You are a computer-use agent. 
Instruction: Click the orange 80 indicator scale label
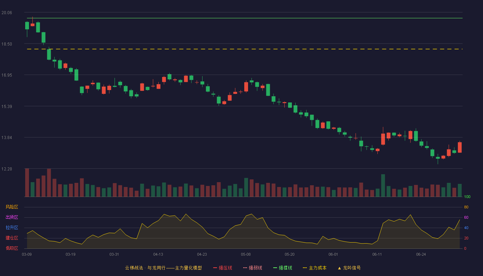click(466, 207)
